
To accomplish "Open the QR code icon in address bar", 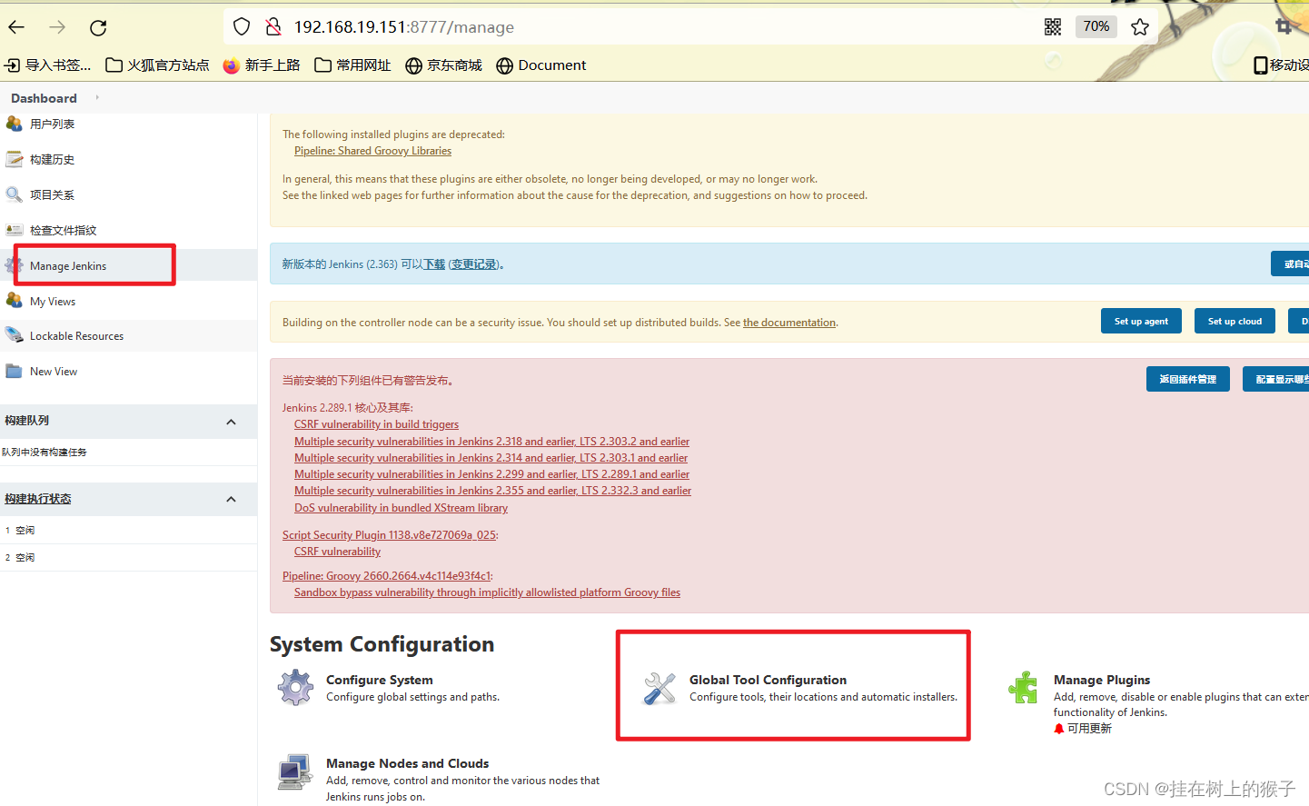I will pyautogui.click(x=1053, y=27).
